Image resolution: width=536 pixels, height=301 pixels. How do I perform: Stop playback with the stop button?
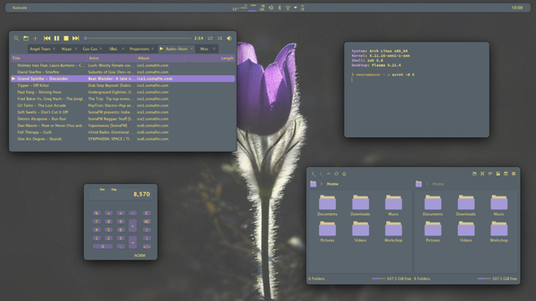pos(66,38)
